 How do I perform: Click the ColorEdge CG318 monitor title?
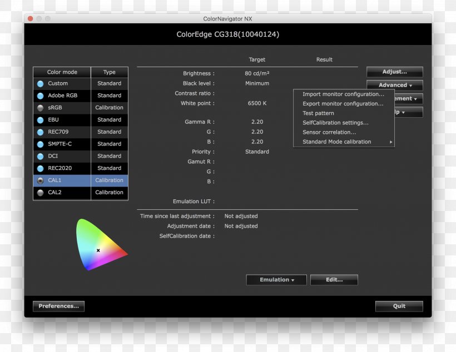pos(227,34)
